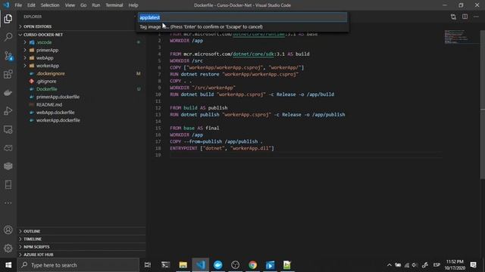Image resolution: width=485 pixels, height=272 pixels.
Task: Open the View menu
Action: point(70,5)
